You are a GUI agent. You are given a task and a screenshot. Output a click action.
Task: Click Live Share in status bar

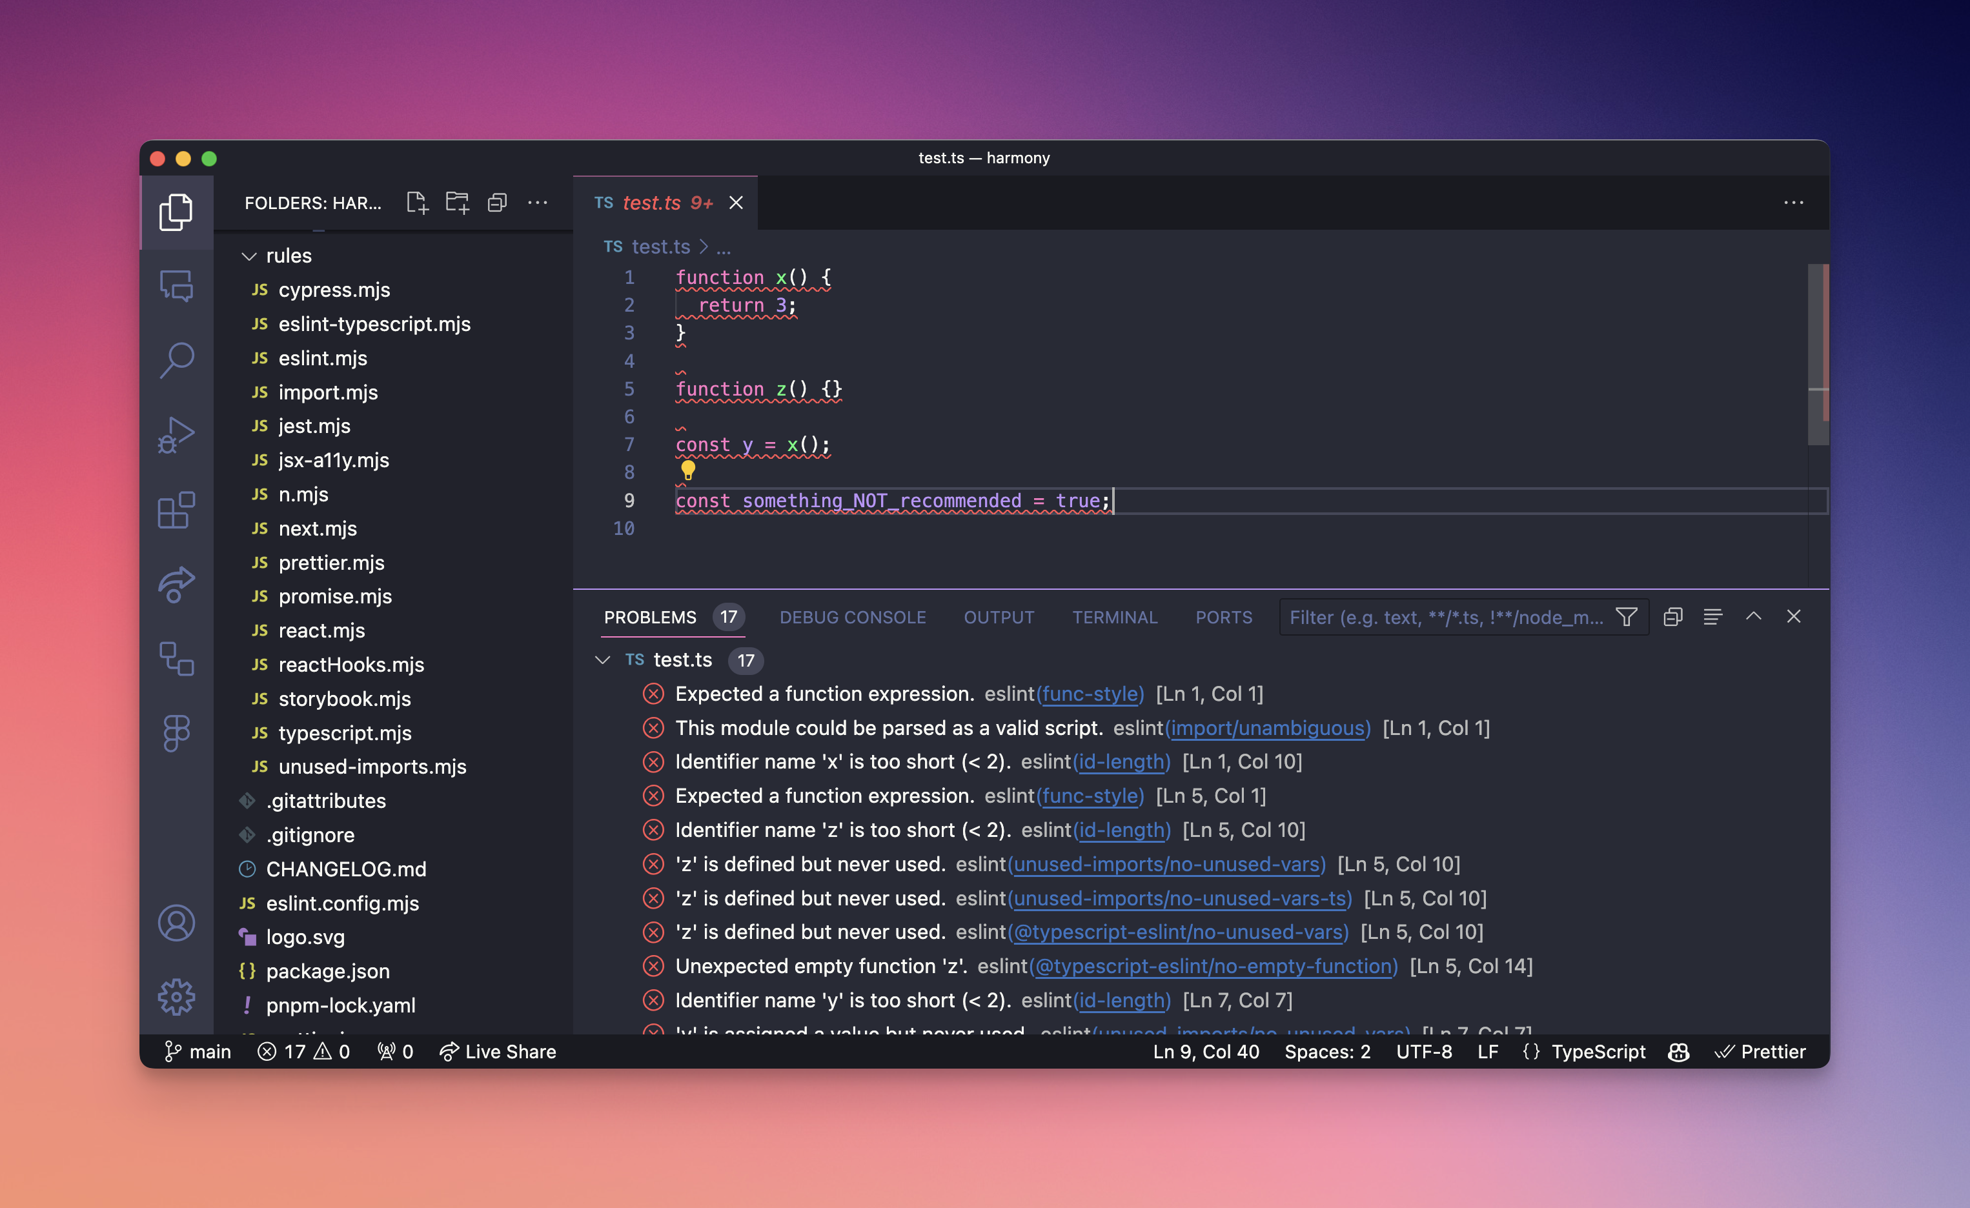click(x=499, y=1052)
